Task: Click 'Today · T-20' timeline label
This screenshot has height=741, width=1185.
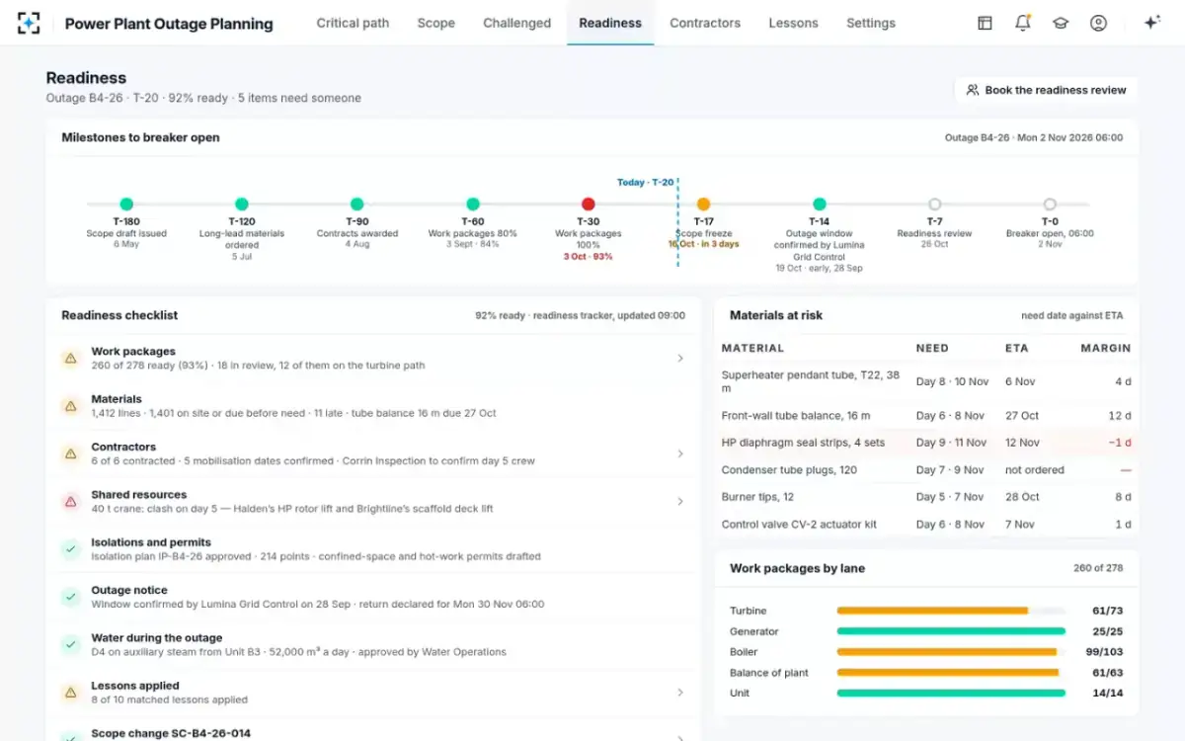Action: (x=646, y=182)
